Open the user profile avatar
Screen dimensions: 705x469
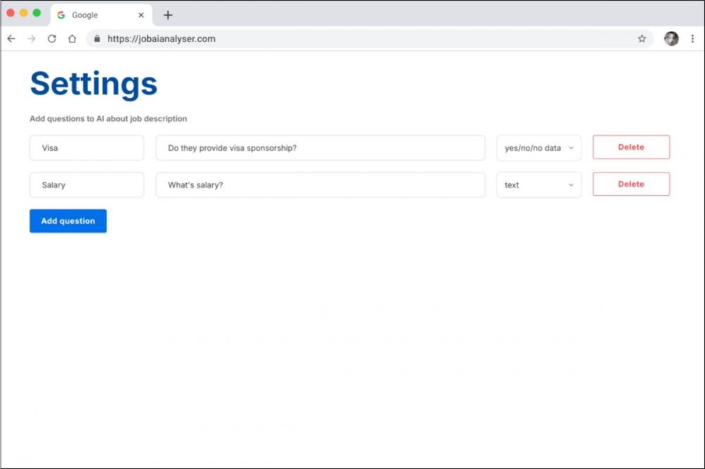click(x=671, y=39)
